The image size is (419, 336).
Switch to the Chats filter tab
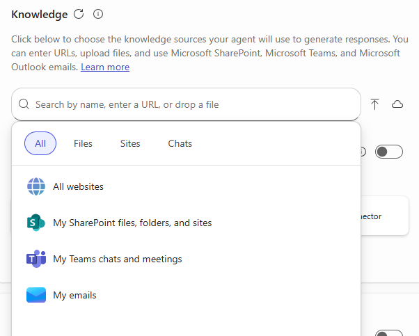pos(180,143)
